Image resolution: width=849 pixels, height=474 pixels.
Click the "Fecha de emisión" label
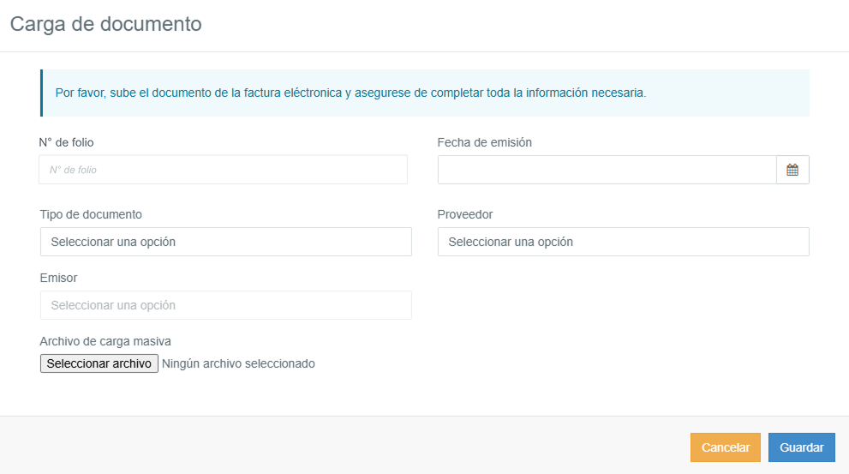[x=484, y=142]
